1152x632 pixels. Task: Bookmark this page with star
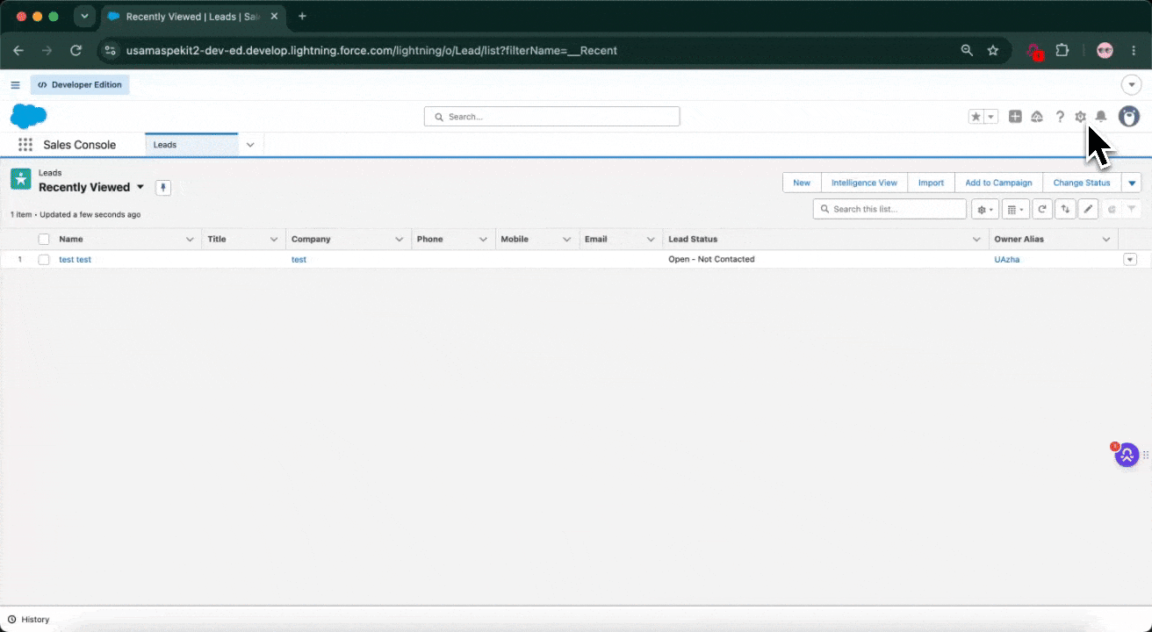tap(993, 51)
